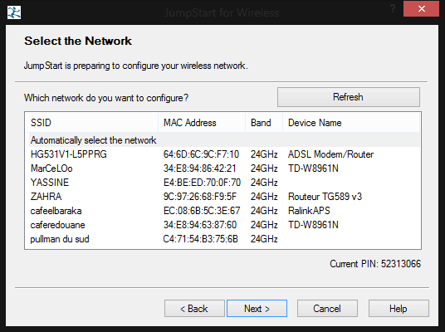Sort list by Device Name column header

351,123
